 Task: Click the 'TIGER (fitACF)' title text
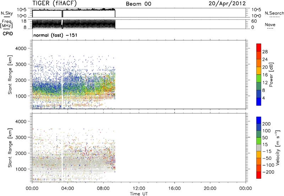[x=55, y=4]
